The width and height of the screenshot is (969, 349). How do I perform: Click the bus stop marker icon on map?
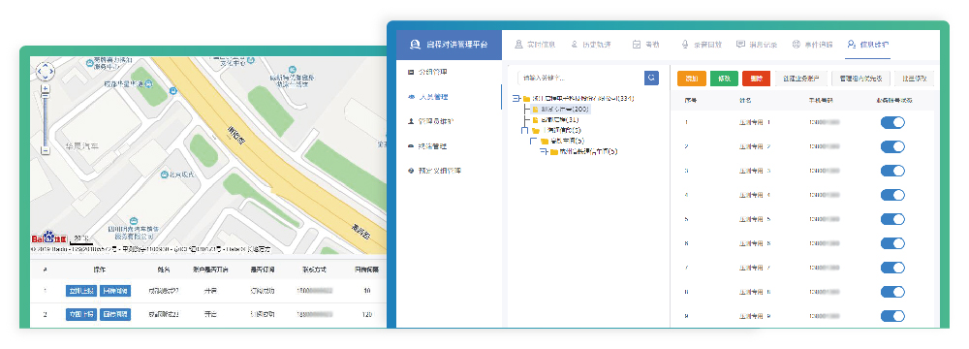point(173,91)
